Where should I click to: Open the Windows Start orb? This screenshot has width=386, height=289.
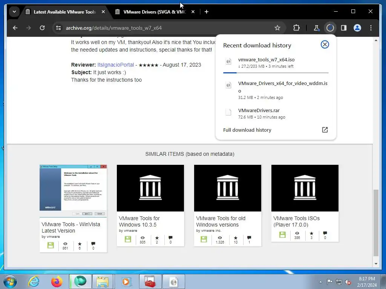(10, 281)
